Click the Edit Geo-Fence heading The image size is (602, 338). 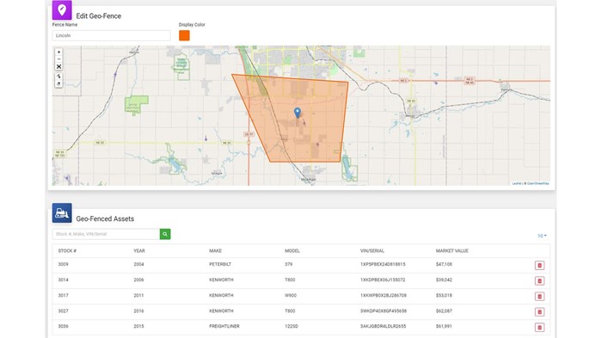(99, 16)
